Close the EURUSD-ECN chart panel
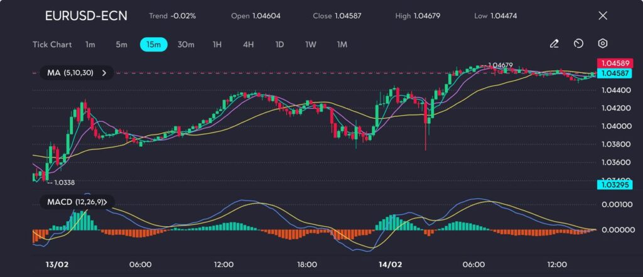Viewport: 643px width, 277px height. [x=603, y=16]
